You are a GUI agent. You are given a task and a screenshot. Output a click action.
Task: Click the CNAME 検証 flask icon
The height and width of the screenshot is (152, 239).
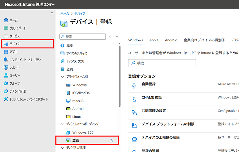click(134, 99)
